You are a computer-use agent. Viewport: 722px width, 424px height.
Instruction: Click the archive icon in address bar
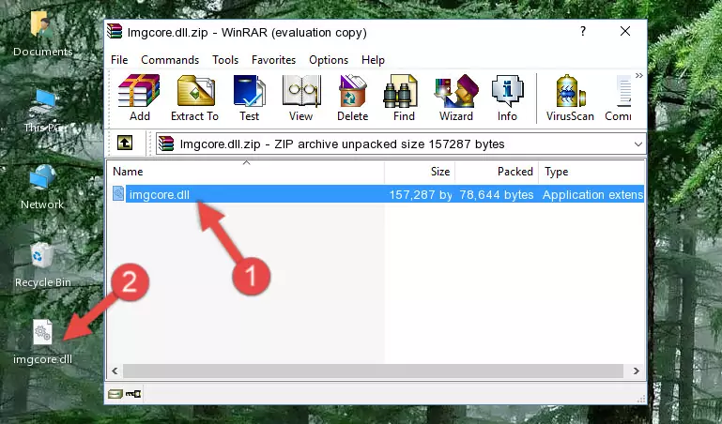[x=166, y=144]
